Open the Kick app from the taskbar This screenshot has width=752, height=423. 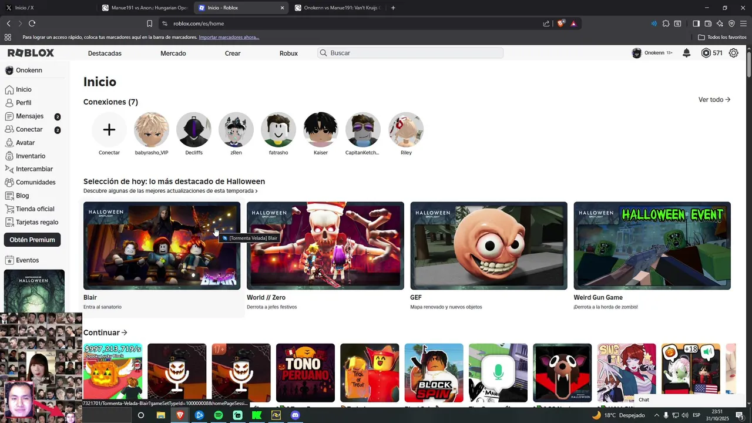coord(257,415)
